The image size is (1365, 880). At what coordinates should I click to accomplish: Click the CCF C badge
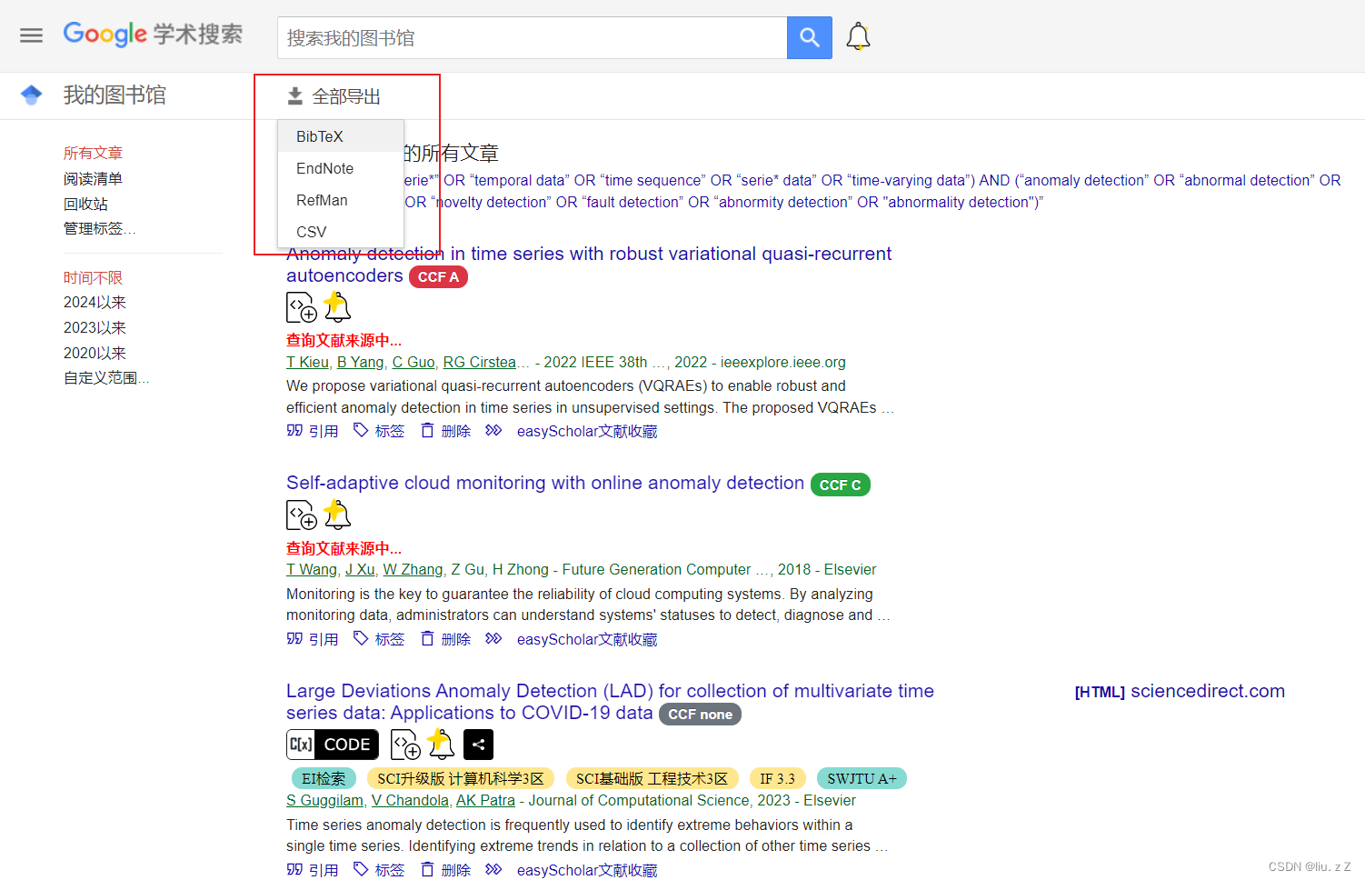(840, 485)
